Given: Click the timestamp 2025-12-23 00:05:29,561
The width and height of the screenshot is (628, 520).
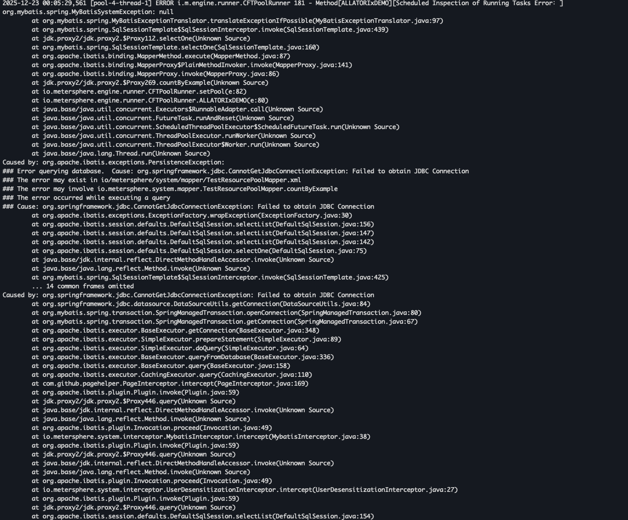Looking at the screenshot, I should point(45,3).
